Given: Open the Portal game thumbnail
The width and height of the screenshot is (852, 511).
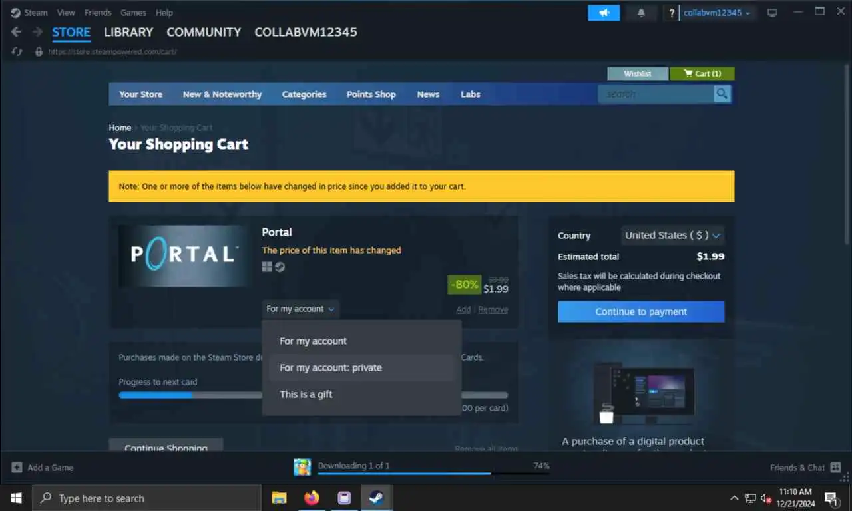Looking at the screenshot, I should (x=183, y=256).
